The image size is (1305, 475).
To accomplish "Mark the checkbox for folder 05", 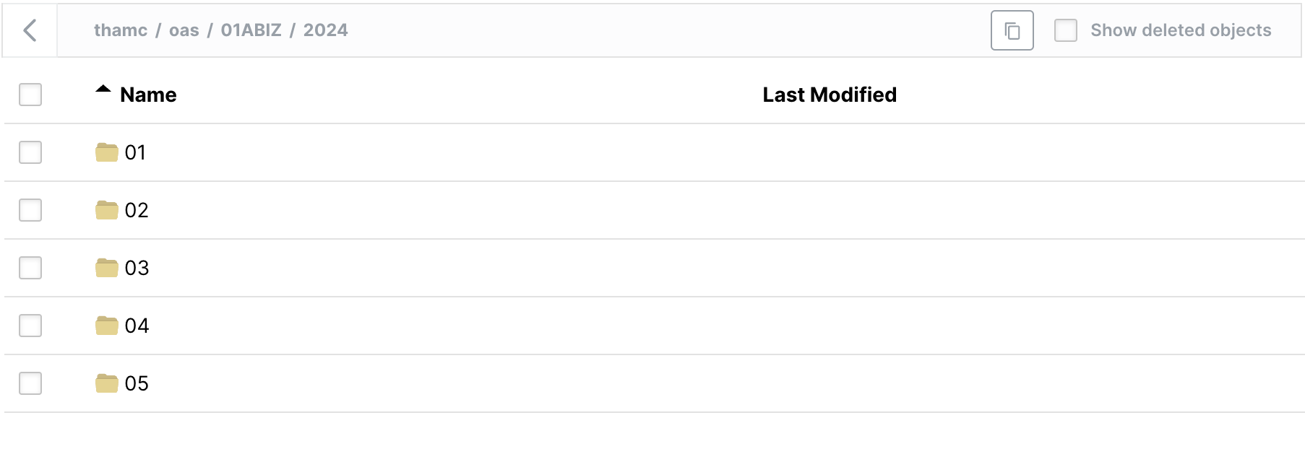I will [30, 383].
